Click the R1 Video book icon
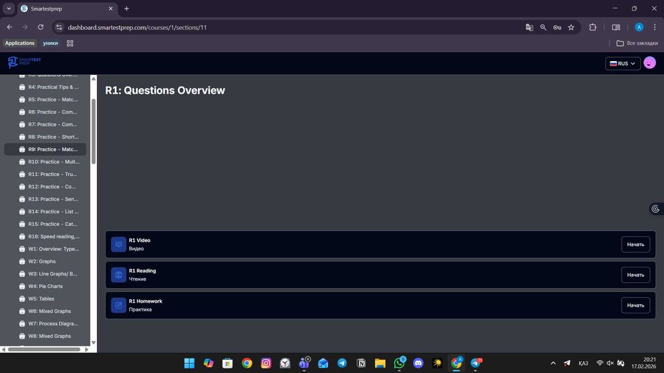 click(119, 244)
